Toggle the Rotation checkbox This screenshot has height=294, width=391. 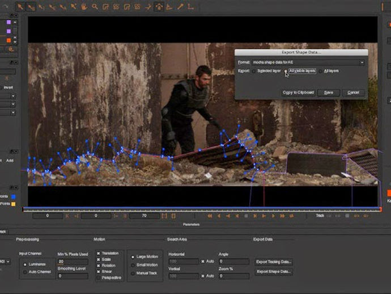click(x=98, y=266)
